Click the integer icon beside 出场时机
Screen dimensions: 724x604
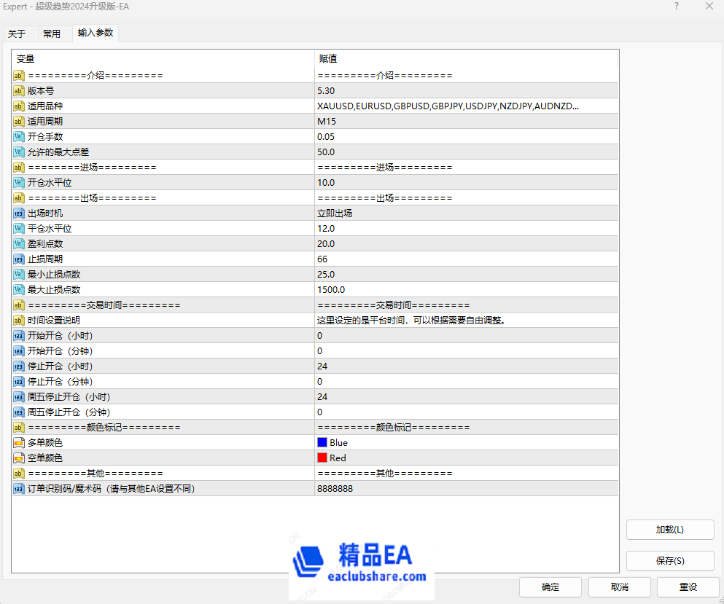click(18, 213)
